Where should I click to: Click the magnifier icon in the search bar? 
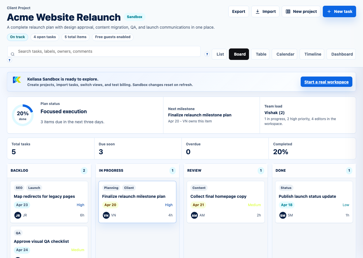click(x=13, y=54)
